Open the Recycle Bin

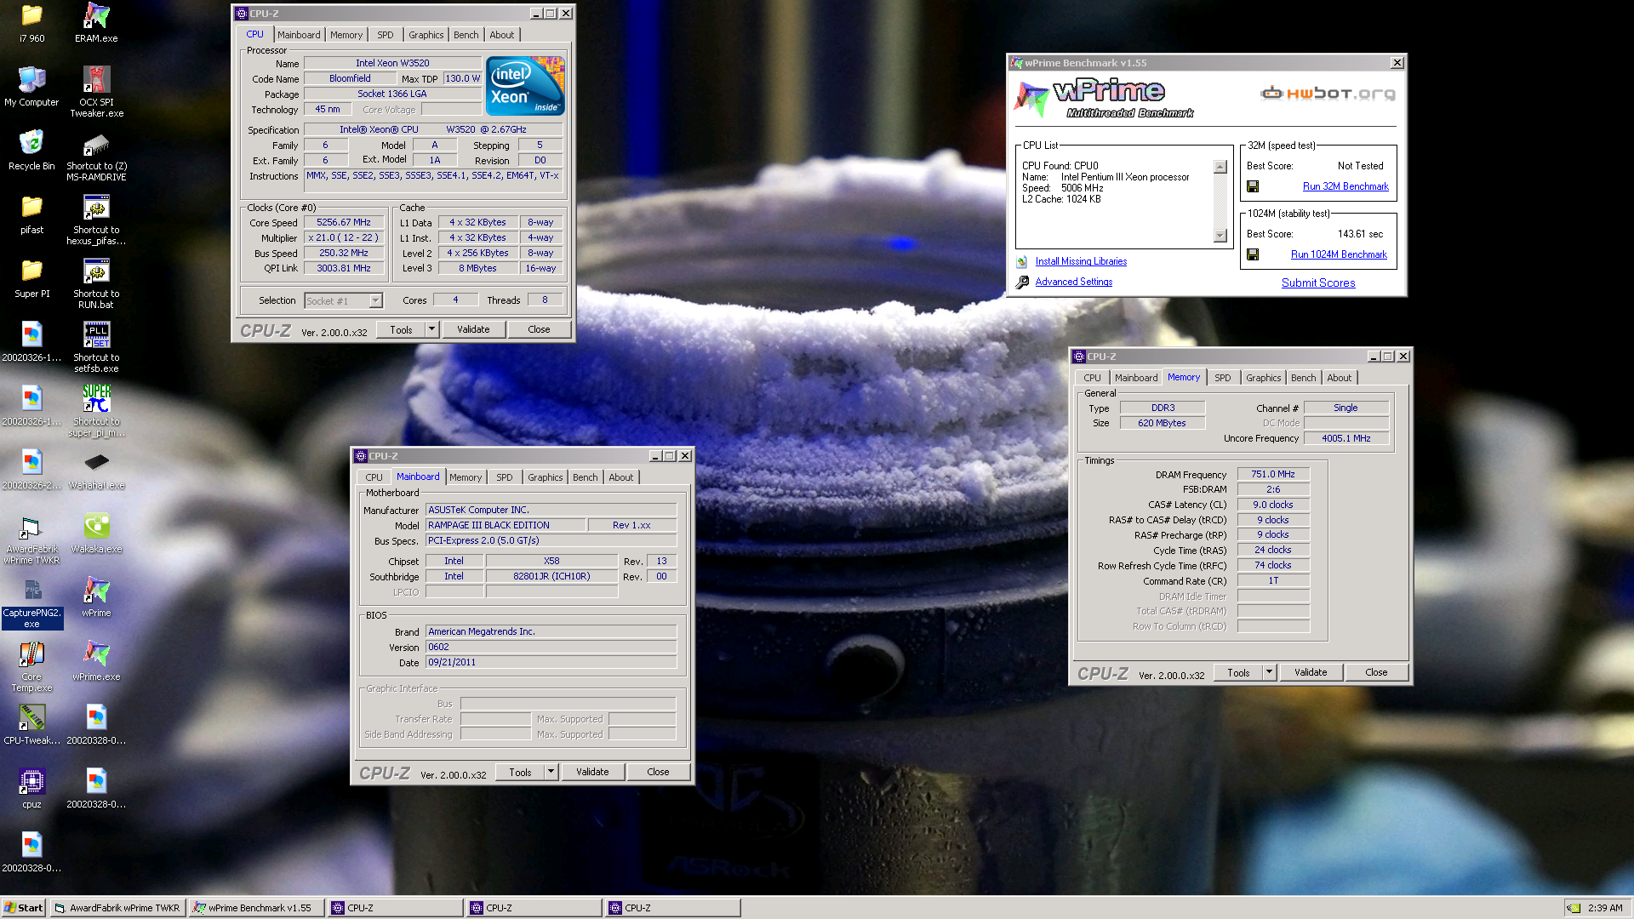(31, 143)
